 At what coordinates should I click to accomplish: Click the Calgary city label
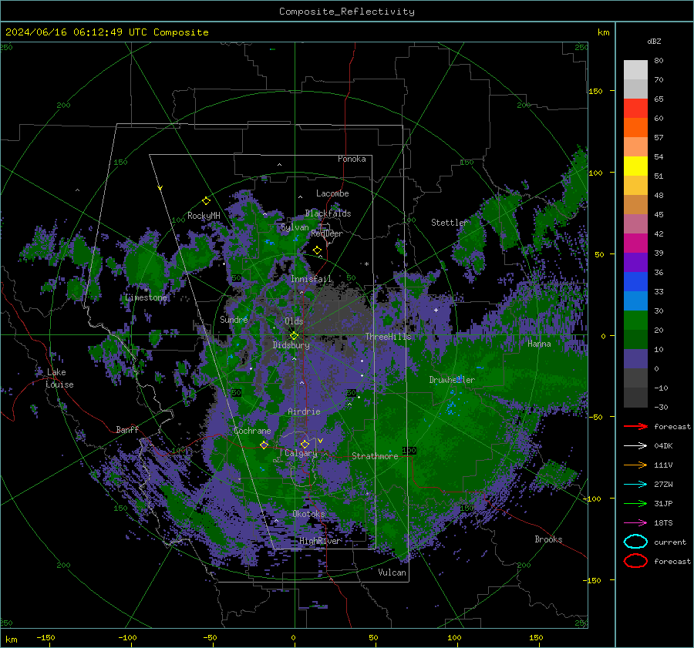click(301, 453)
